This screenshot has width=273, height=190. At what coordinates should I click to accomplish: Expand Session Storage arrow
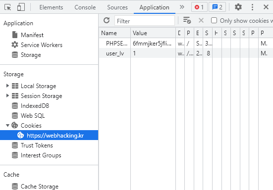coord(7,95)
